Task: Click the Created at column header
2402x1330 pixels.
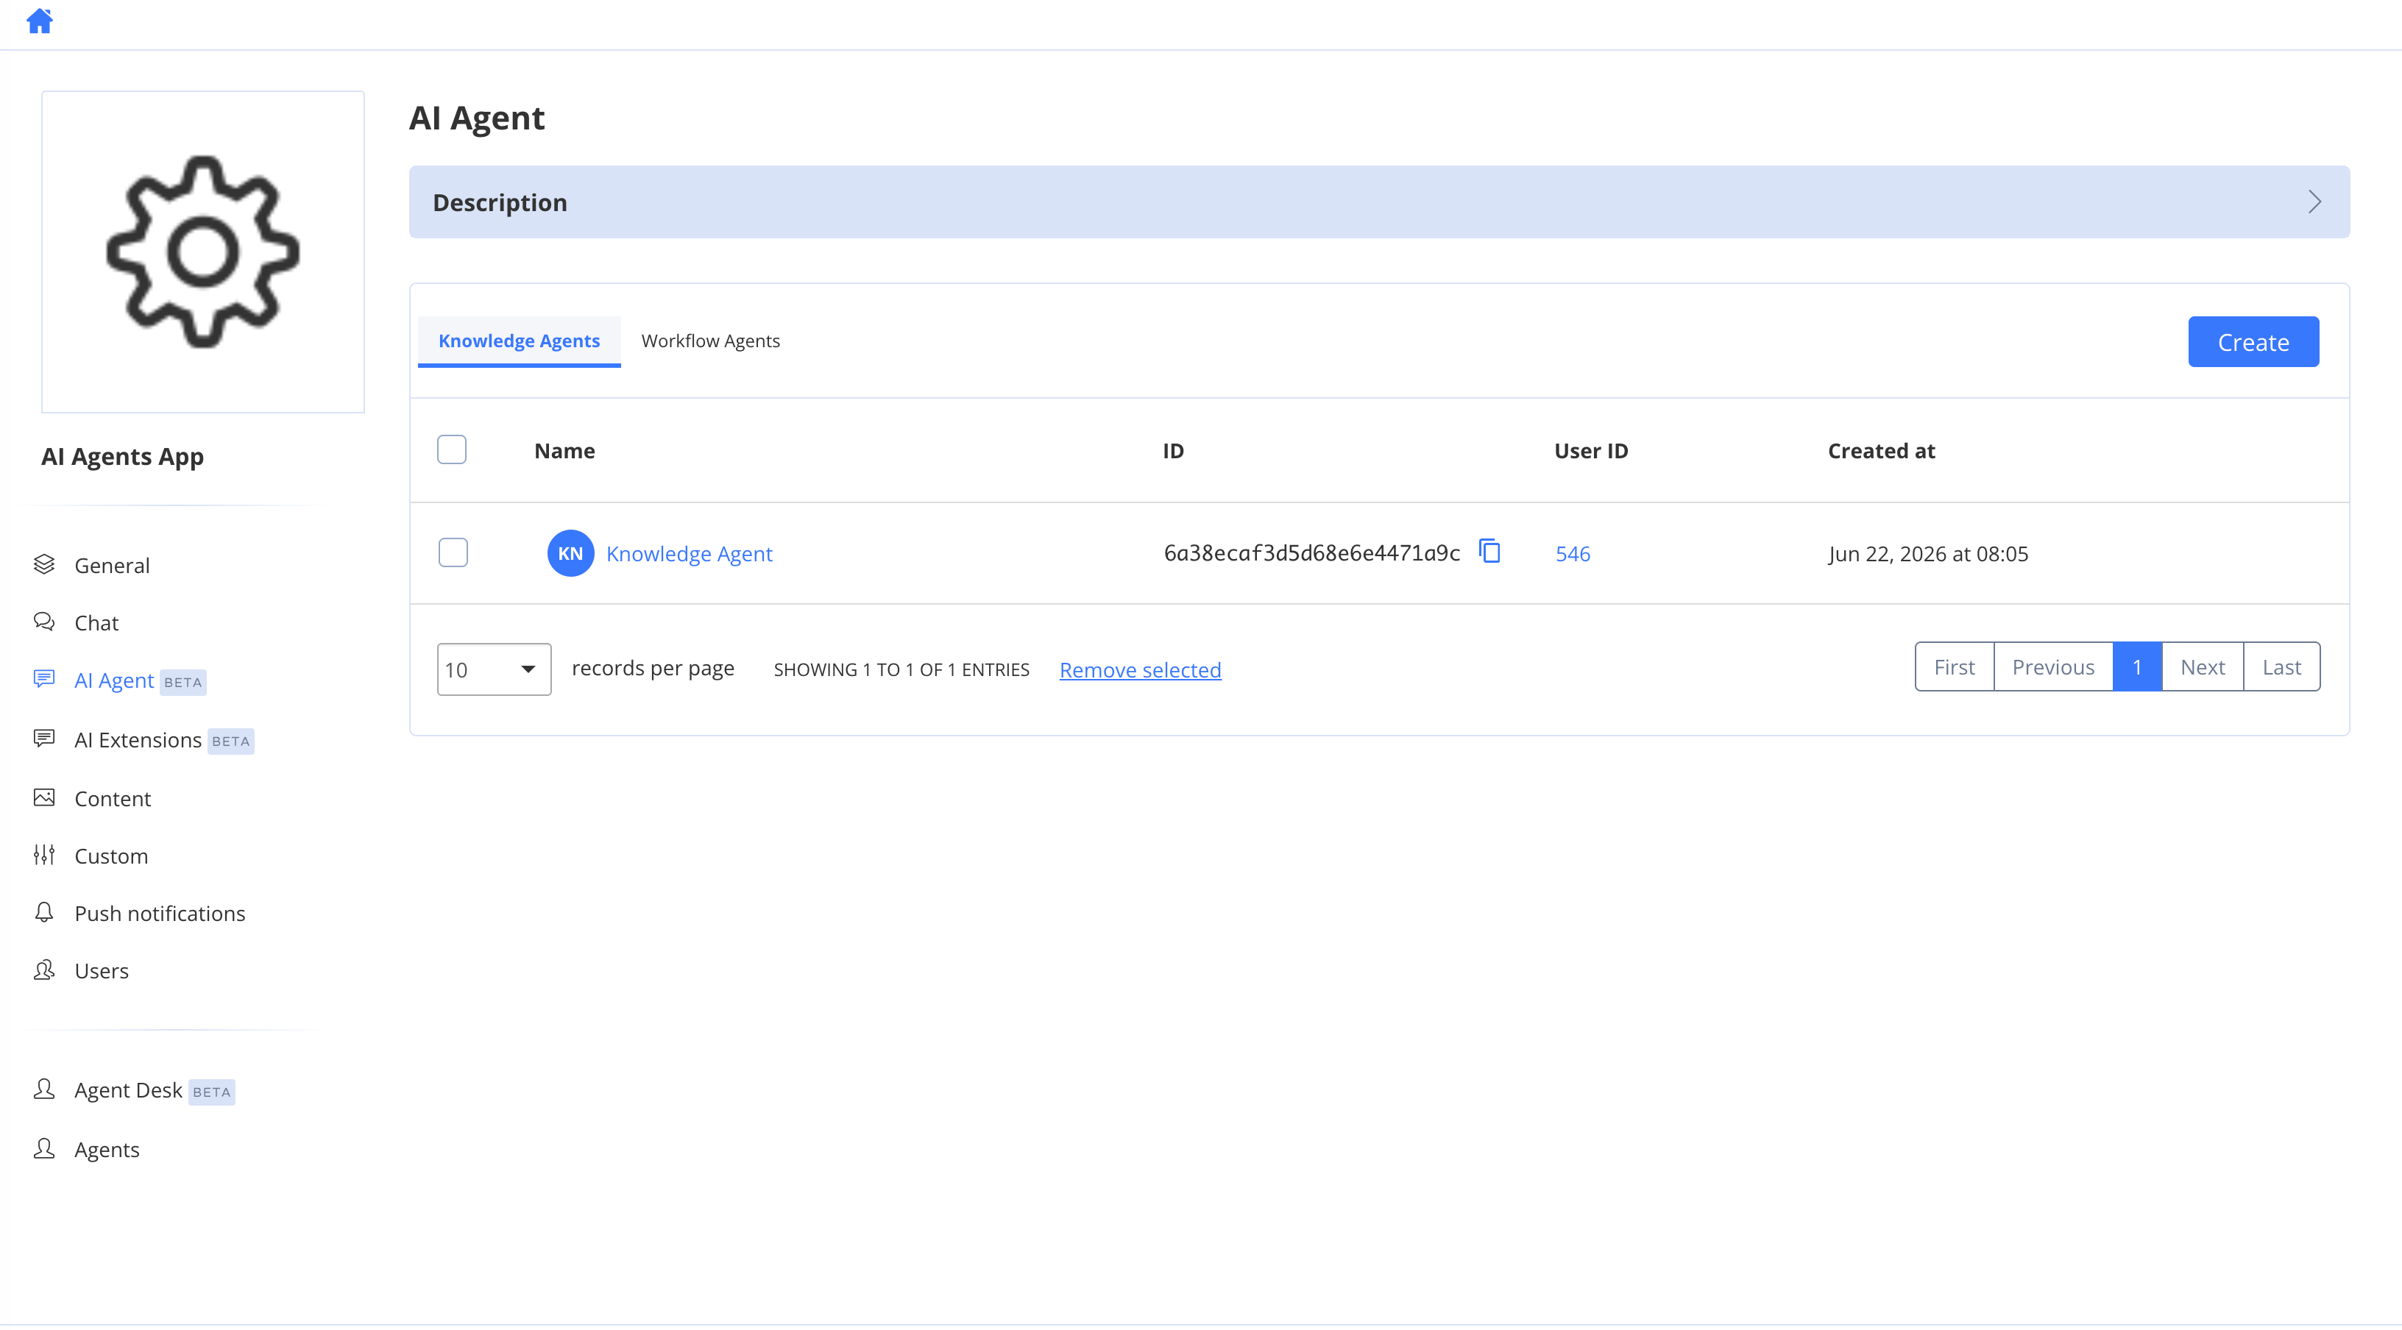Action: (x=1881, y=451)
